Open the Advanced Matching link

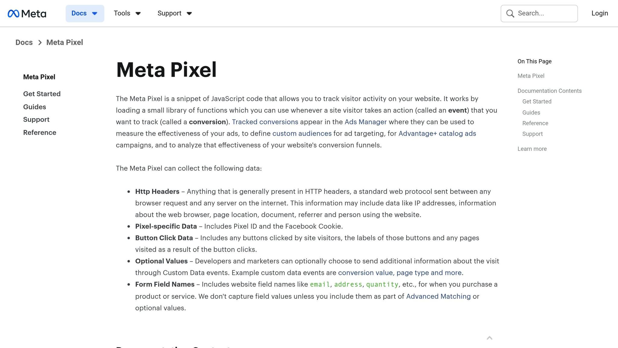point(438,296)
